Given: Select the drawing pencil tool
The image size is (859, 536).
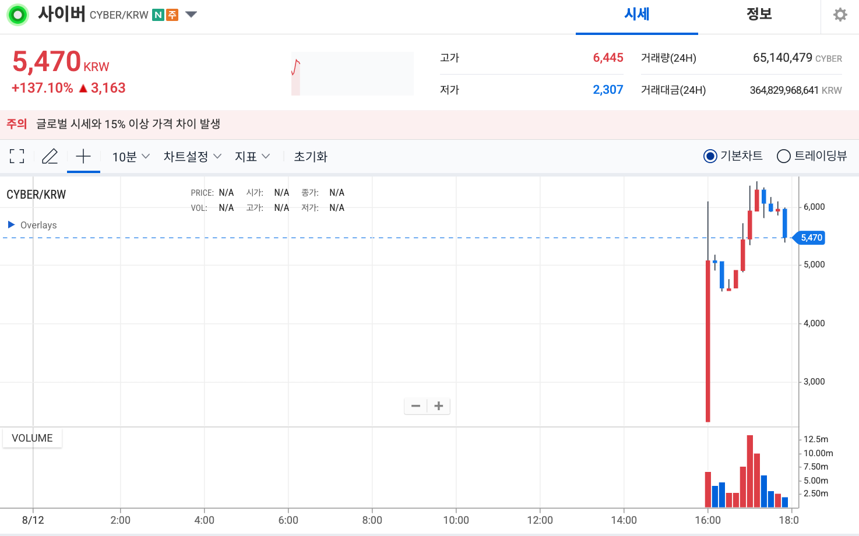Looking at the screenshot, I should click(50, 156).
